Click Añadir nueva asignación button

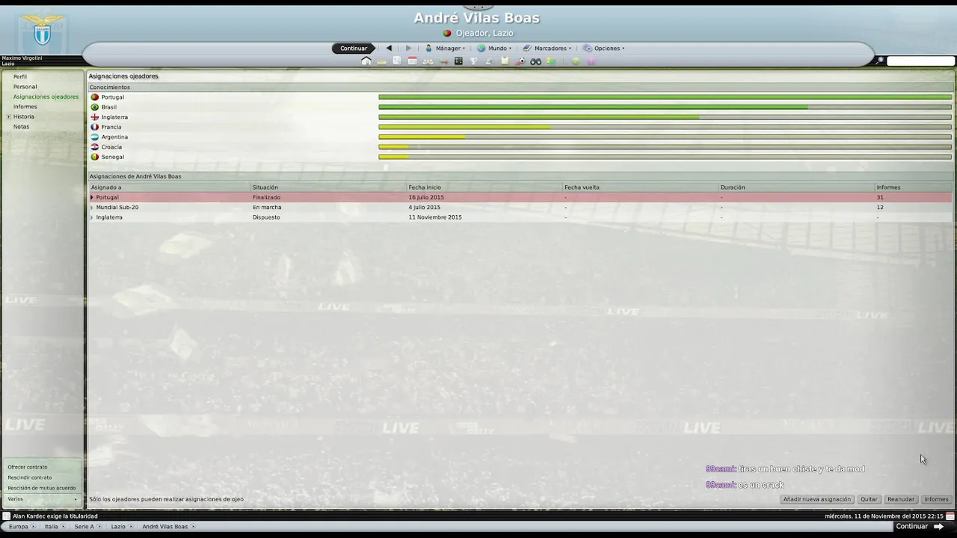(817, 499)
